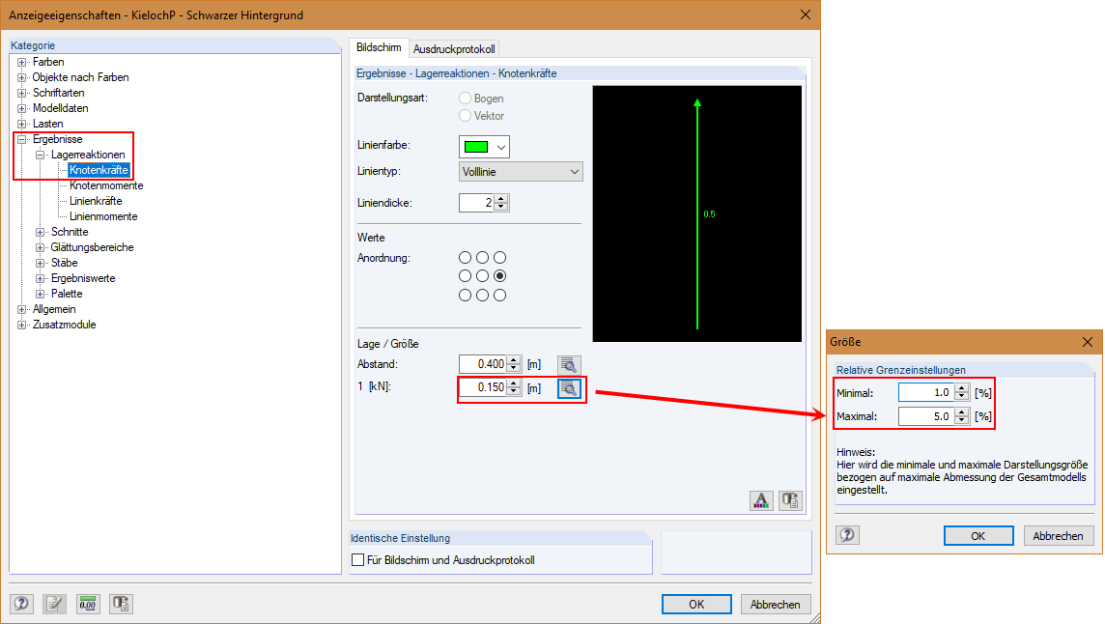The image size is (1105, 624).
Task: Select Linienkräfte tree item
Action: pos(96,201)
